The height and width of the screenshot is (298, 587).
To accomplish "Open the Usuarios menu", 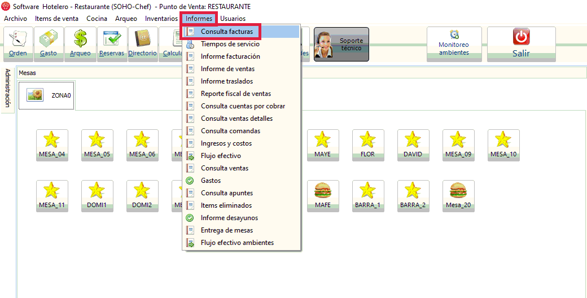I will [x=233, y=19].
